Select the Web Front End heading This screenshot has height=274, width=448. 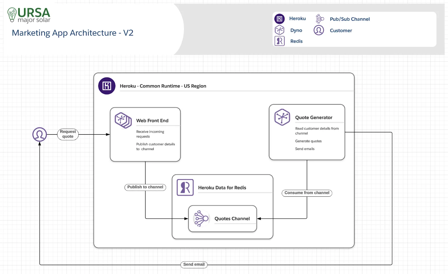click(152, 121)
